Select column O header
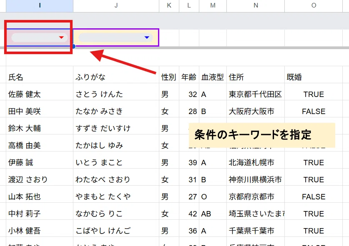The height and width of the screenshot is (246, 349). (314, 5)
